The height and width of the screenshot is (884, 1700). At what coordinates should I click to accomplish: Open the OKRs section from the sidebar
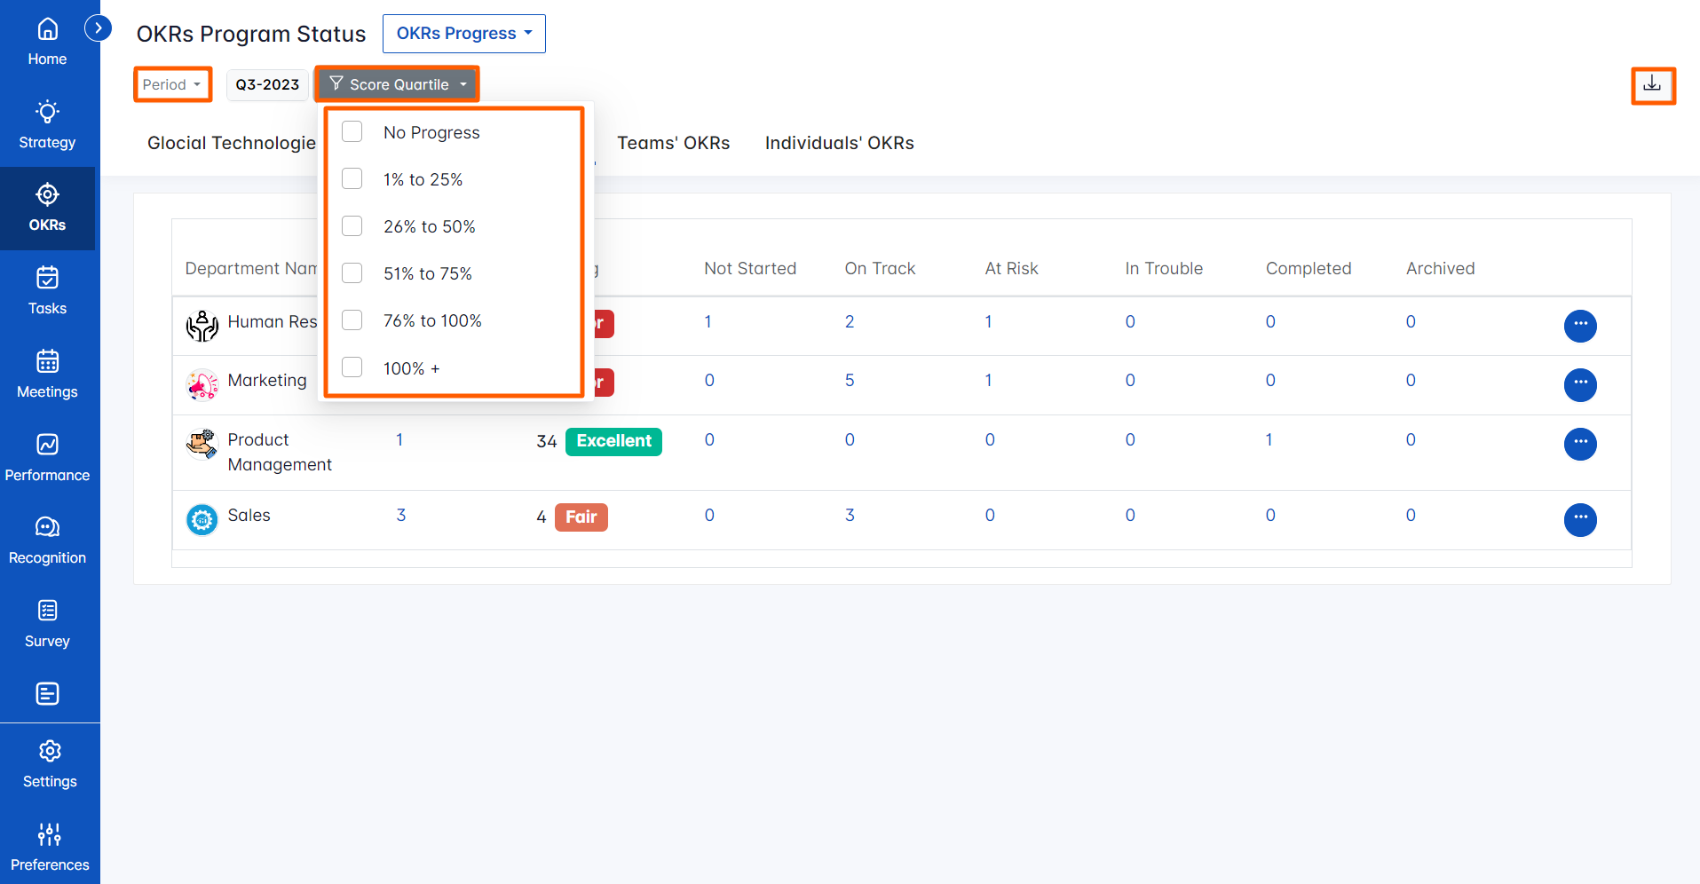47,208
